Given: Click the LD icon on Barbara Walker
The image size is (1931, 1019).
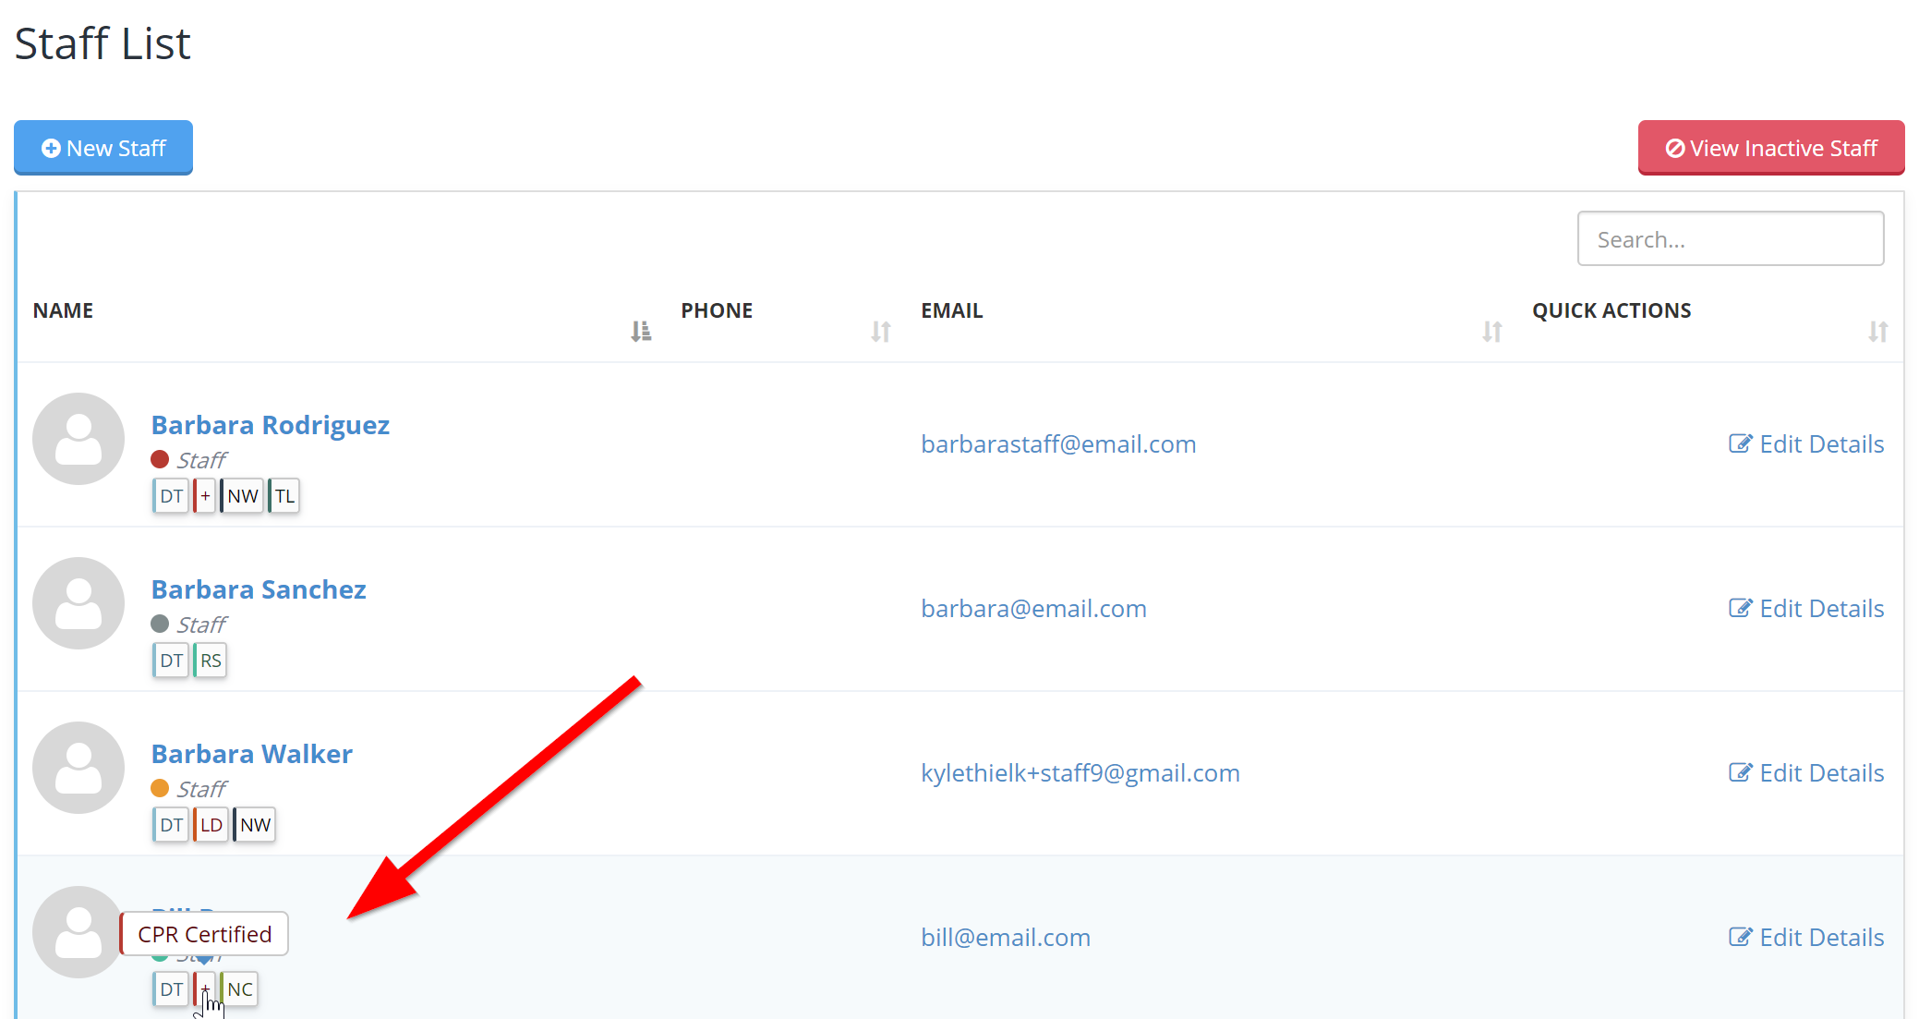Looking at the screenshot, I should [211, 825].
